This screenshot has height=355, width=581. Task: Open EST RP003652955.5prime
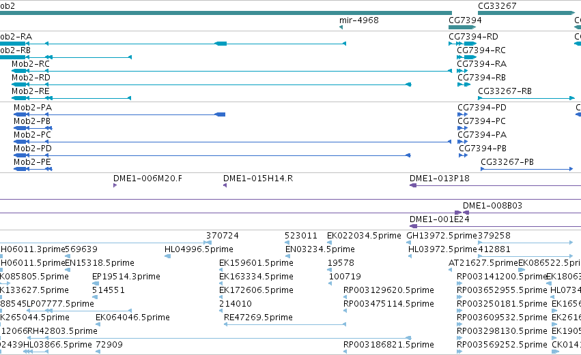point(502,290)
